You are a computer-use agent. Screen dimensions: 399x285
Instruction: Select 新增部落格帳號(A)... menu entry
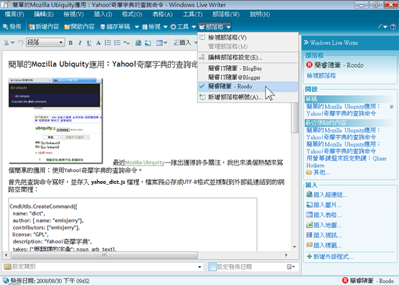(x=248, y=97)
